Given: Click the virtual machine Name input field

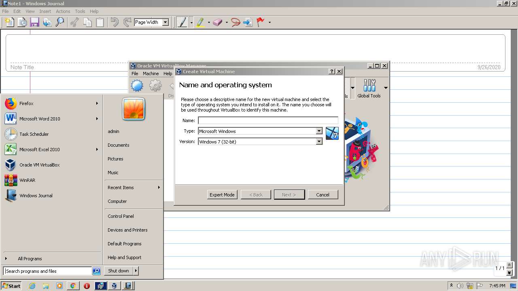Looking at the screenshot, I should pyautogui.click(x=268, y=120).
